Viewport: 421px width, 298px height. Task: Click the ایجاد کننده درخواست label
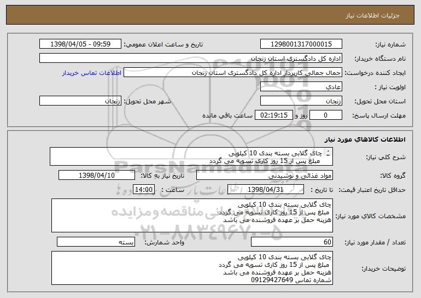click(375, 73)
